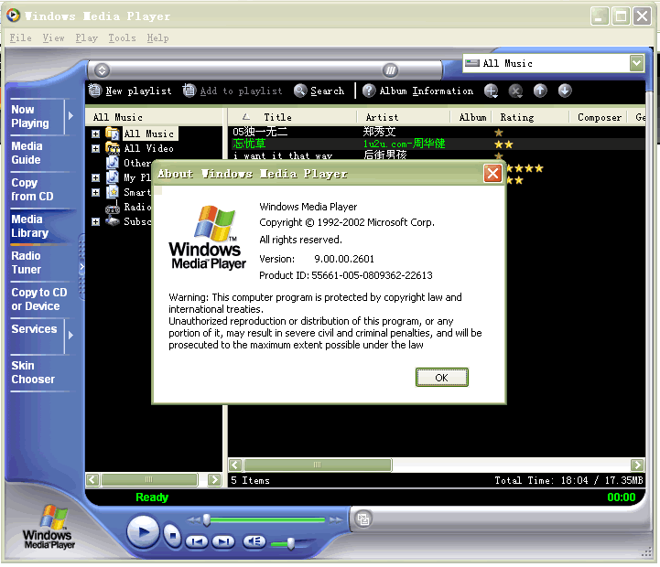Mute the sound with speaker button
Screen dimensions: 660x567
point(254,541)
